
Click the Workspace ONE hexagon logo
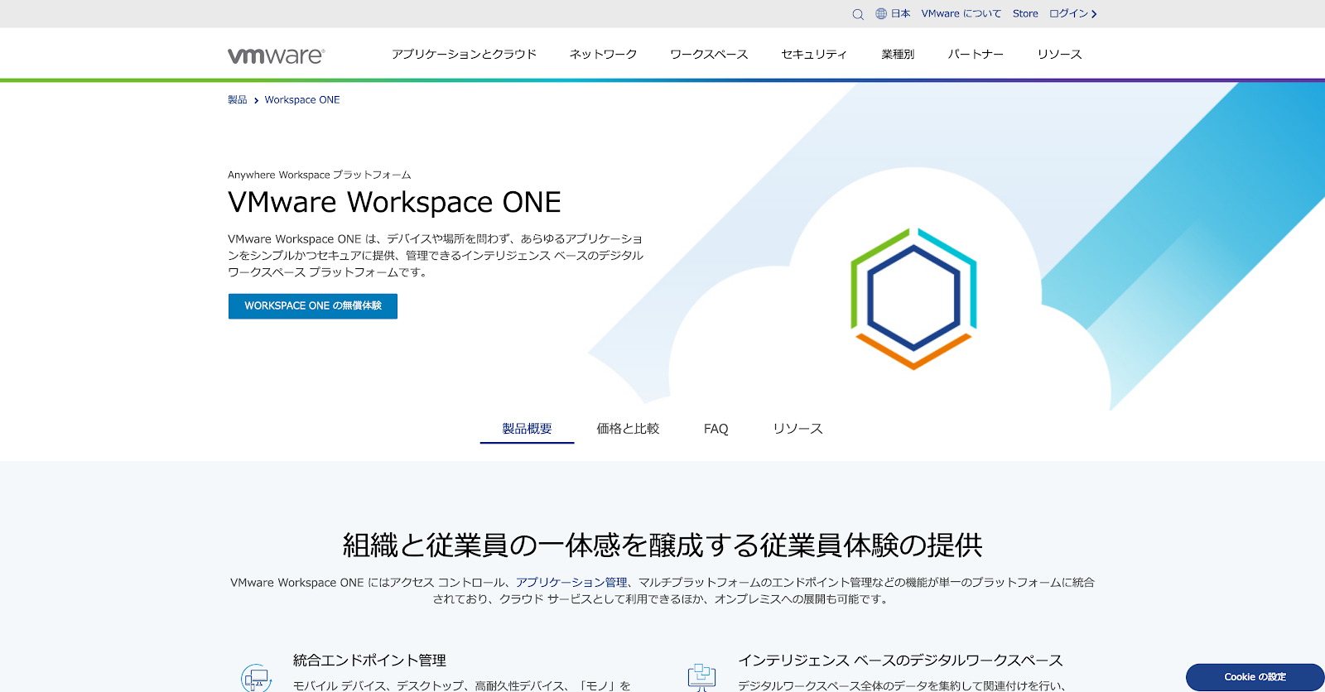click(913, 299)
